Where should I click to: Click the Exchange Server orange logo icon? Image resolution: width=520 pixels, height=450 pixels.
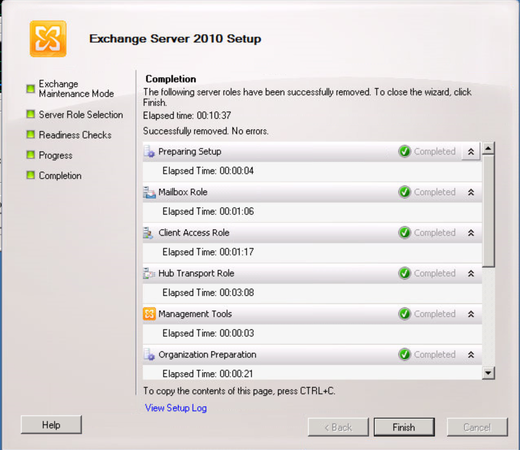(x=48, y=39)
